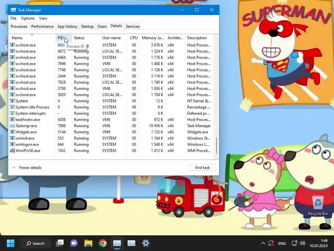Select svchost.exe with PID 3788
The height and width of the screenshot is (251, 334).
[111, 88]
